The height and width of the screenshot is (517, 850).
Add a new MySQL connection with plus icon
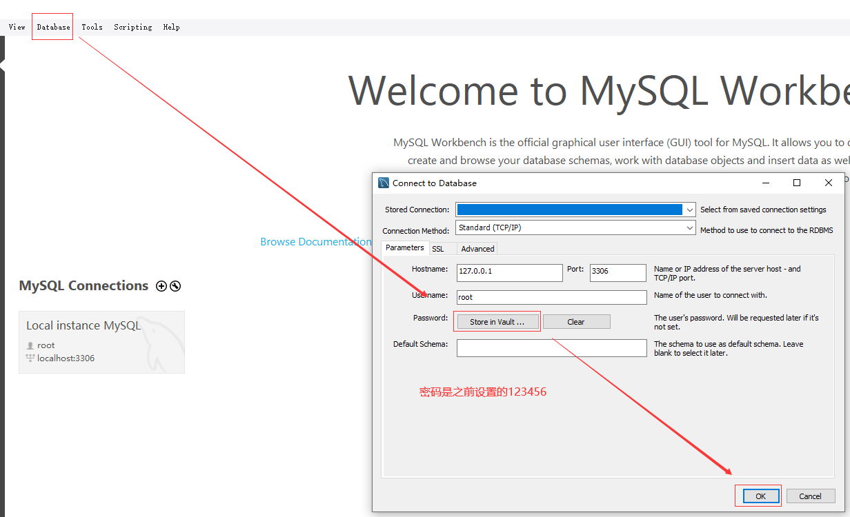click(x=161, y=286)
